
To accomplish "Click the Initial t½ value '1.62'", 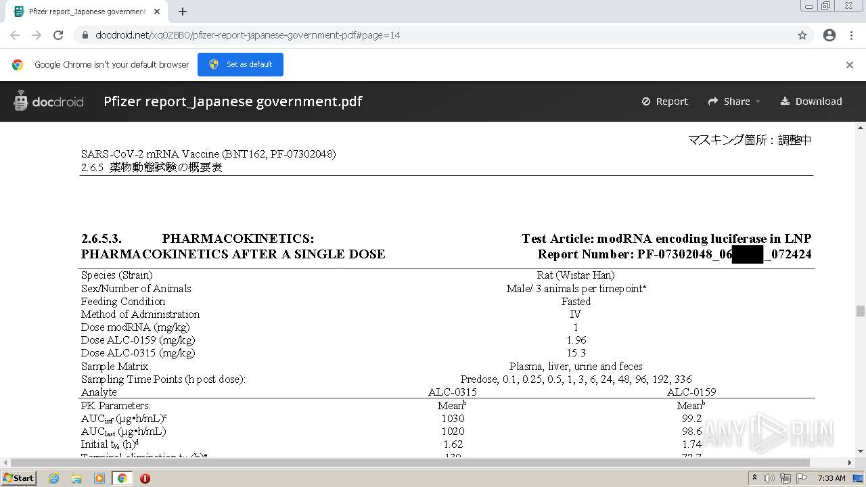I will 453,444.
